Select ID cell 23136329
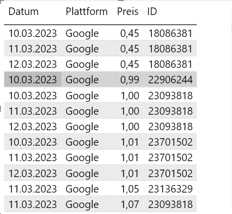The height and width of the screenshot is (214, 232). pyautogui.click(x=170, y=189)
